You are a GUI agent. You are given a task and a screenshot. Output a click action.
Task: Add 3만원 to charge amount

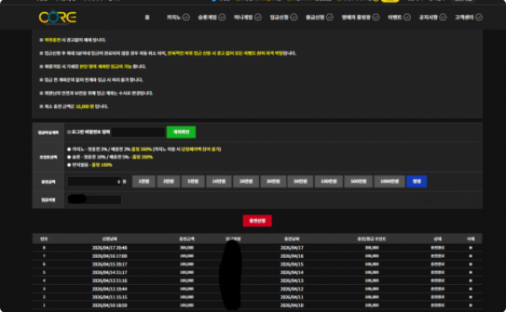(169, 181)
